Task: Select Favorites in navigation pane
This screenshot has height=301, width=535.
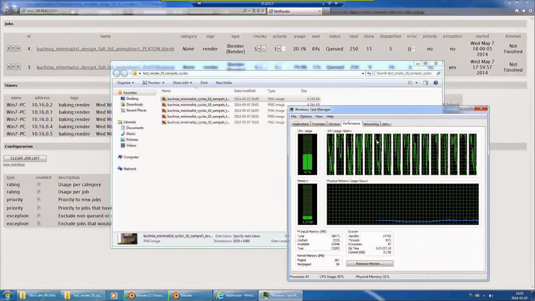Action: pos(130,93)
